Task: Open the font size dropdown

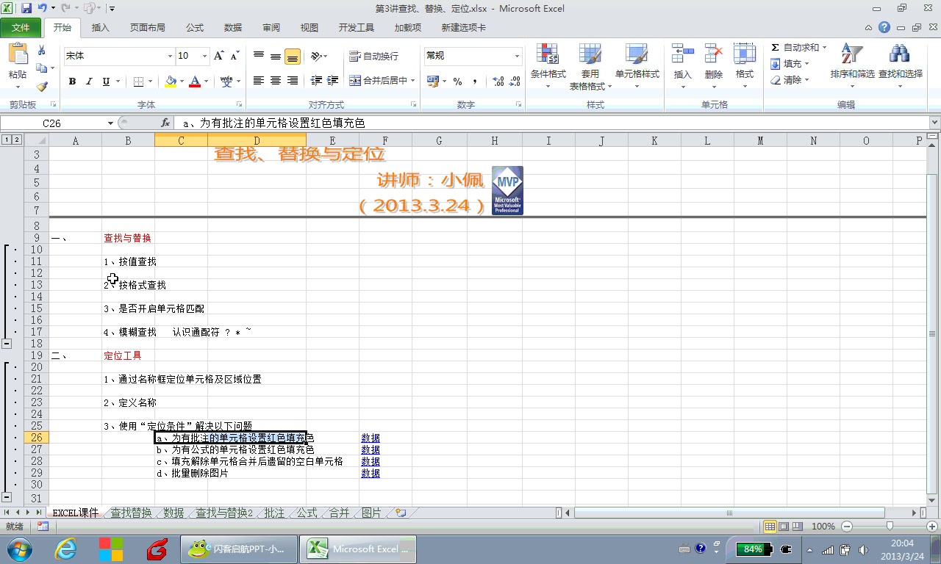Action: (x=204, y=56)
